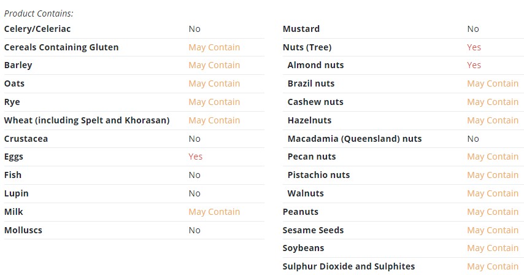This screenshot has height=275, width=524.
Task: Click 'May Contain' value next to Barley
Action: click(x=214, y=65)
